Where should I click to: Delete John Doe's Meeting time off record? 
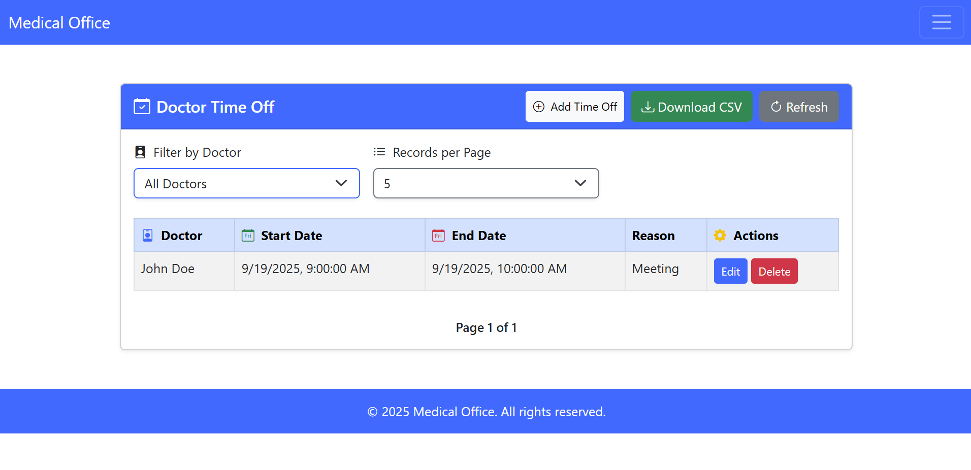coord(774,272)
